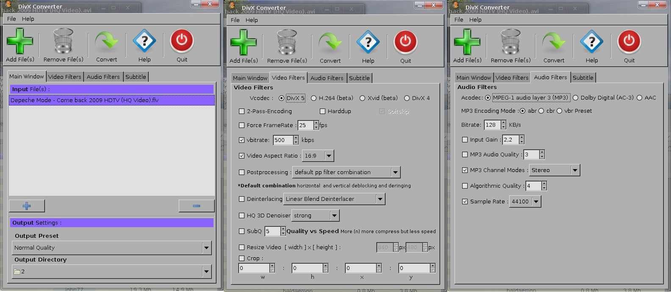671x292 pixels.
Task: Toggle MP3 Channel Modes checkbox
Action: tap(465, 170)
